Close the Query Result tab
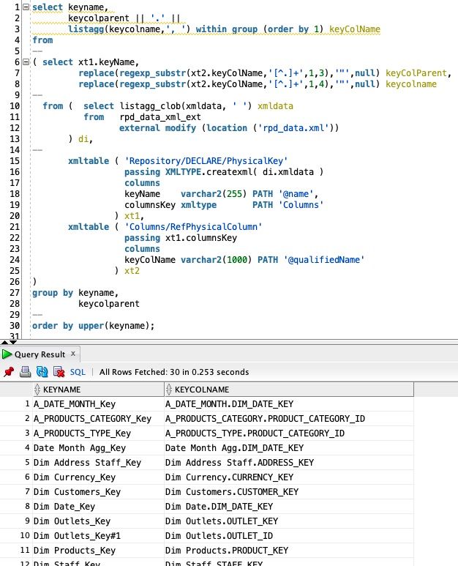Image resolution: width=458 pixels, height=566 pixels. [x=73, y=354]
